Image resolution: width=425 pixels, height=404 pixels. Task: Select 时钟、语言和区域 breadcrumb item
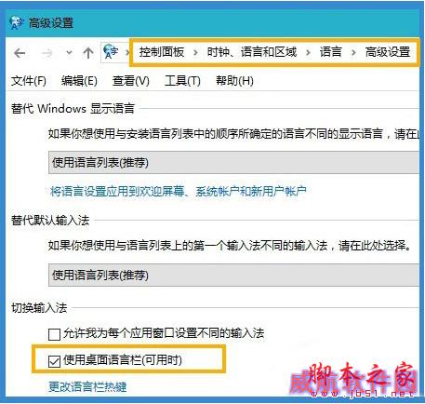252,52
